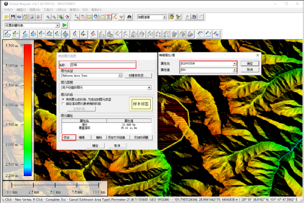The image size is (304, 203).
Task: Open the 搜索(S) menu
Action: coord(75,10)
